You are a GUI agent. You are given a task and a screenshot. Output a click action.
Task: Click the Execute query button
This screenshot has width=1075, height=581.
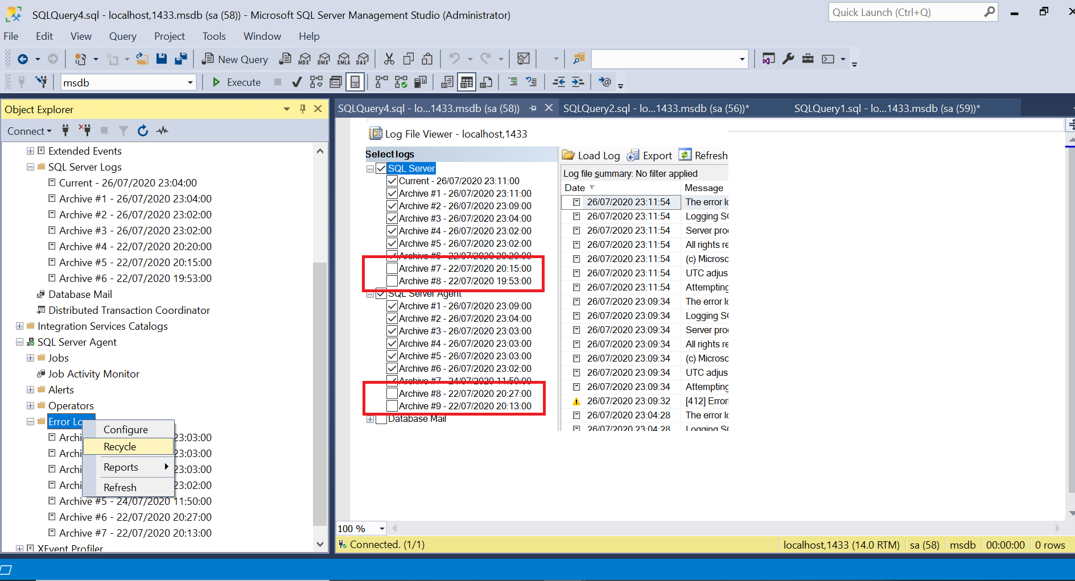pyautogui.click(x=236, y=82)
